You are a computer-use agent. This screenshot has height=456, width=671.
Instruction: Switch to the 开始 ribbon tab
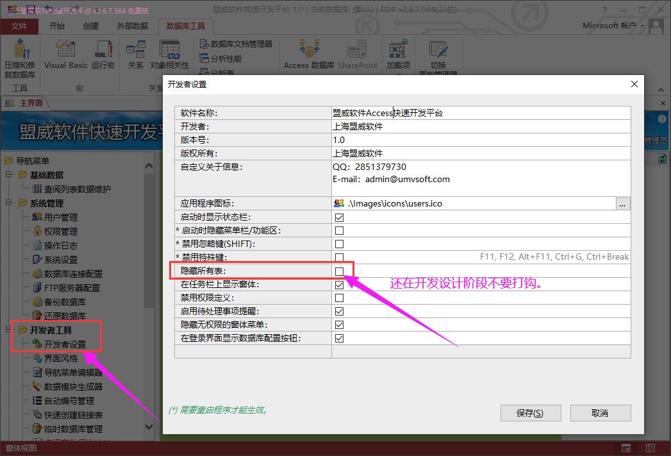[56, 26]
